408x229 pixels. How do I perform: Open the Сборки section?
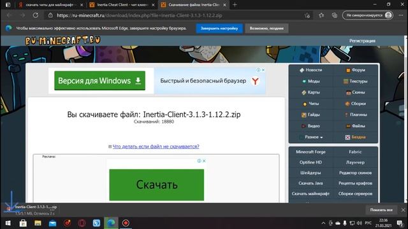click(356, 104)
